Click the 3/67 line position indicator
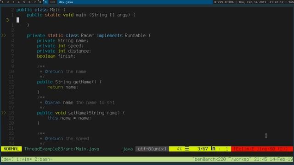 pyautogui.click(x=203, y=149)
